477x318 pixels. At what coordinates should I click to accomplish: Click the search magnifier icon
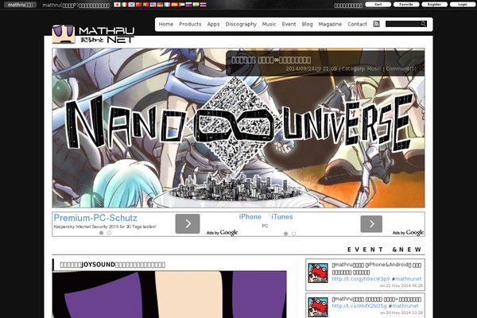pos(424,24)
